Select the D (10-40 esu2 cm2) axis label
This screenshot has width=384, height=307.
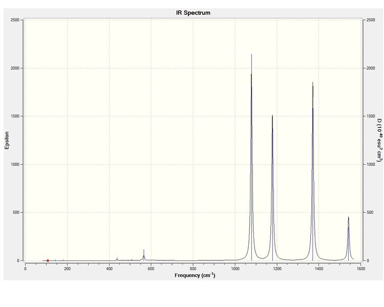tap(379, 140)
